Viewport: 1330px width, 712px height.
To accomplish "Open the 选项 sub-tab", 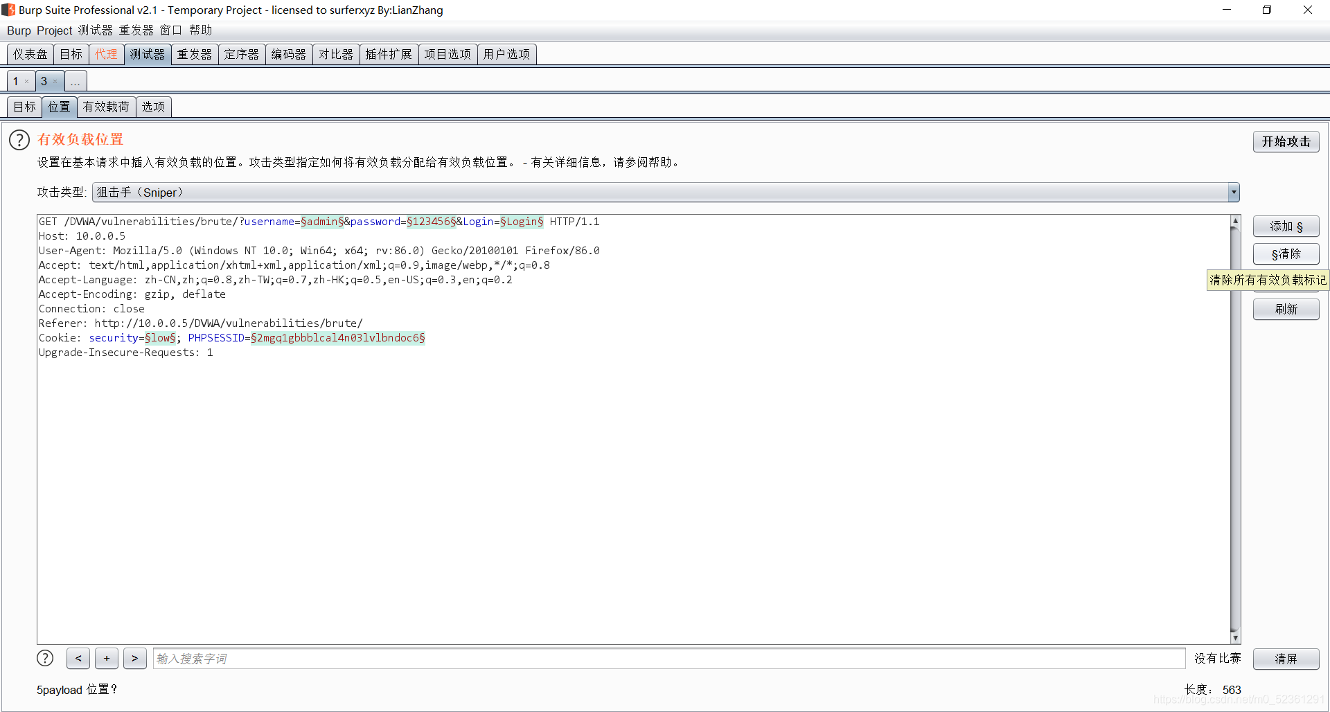I will click(154, 107).
